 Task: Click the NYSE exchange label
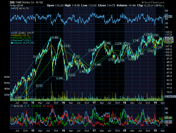(x=39, y=3)
